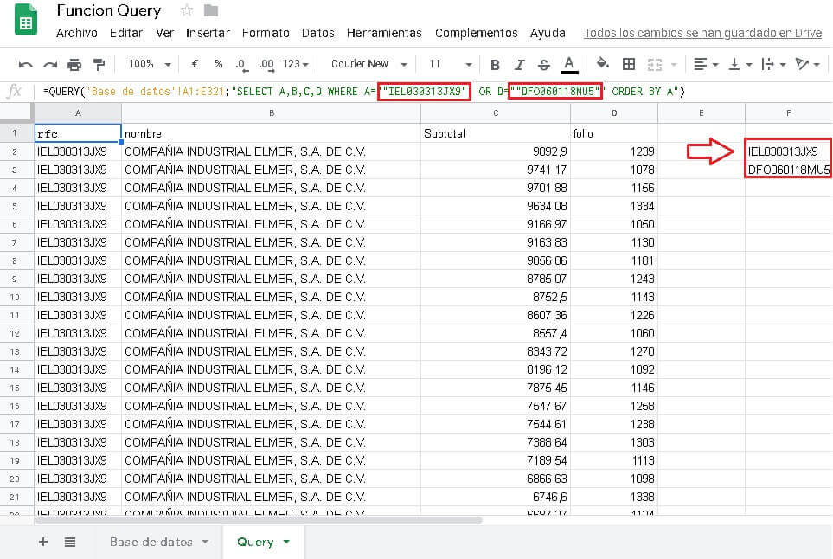Image resolution: width=833 pixels, height=559 pixels.
Task: Open horizontal align options
Action: (706, 64)
